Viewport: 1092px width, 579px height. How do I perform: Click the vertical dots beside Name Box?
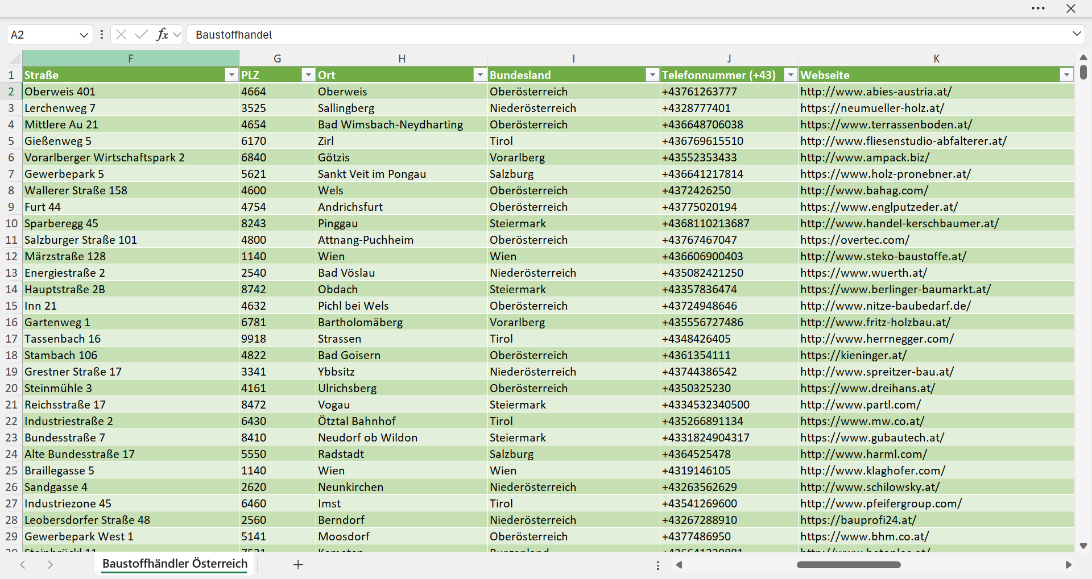click(102, 35)
